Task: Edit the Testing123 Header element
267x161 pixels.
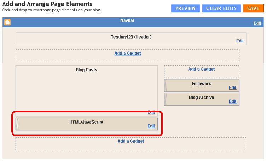Action: pyautogui.click(x=240, y=41)
